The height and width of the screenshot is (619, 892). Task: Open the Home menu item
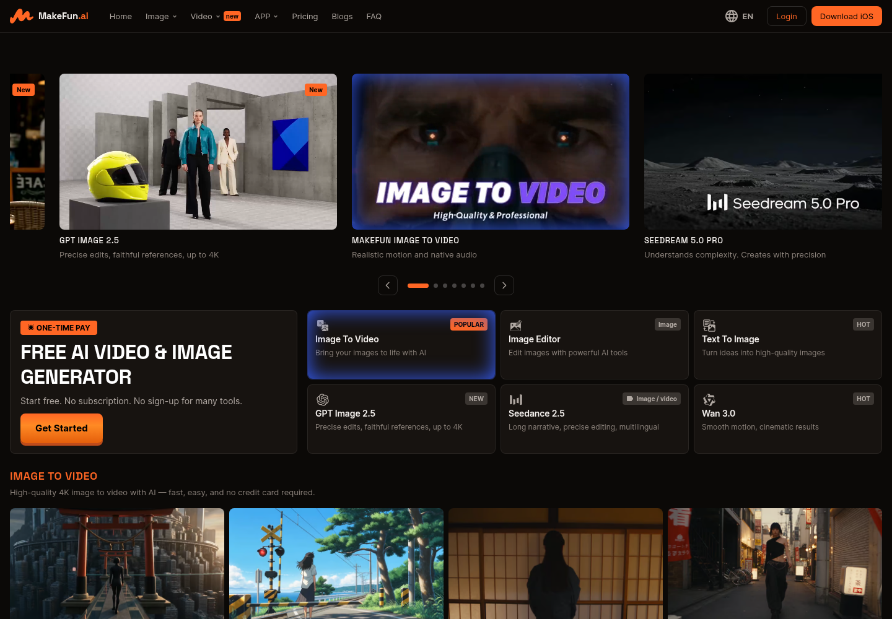click(x=121, y=17)
